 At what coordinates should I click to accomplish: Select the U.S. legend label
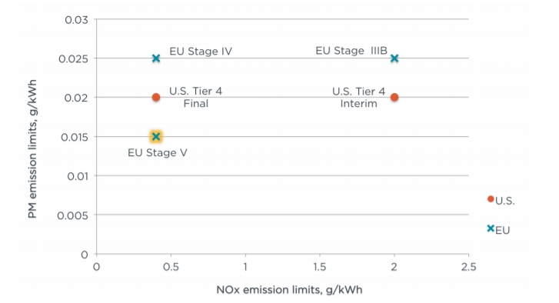point(505,201)
